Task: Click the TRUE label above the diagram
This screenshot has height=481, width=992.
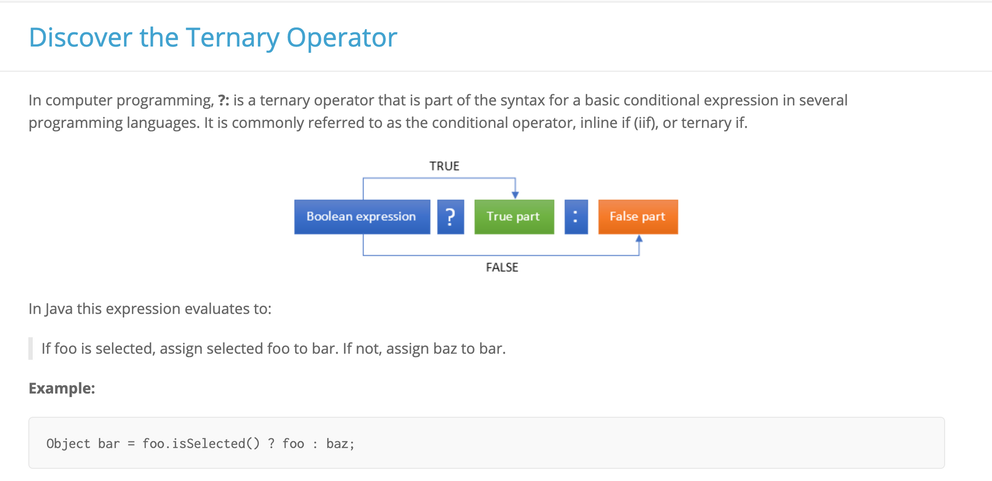Action: [444, 166]
